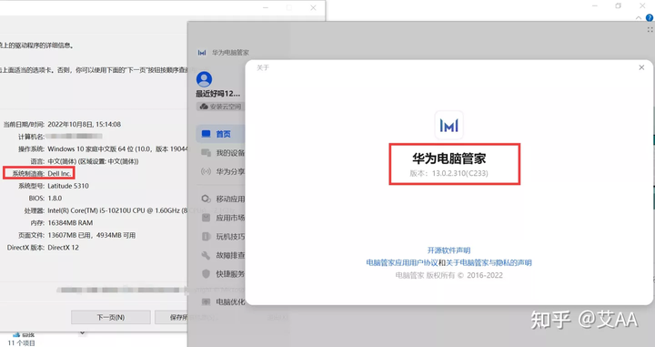Click the 我的设备 device icon

[206, 153]
